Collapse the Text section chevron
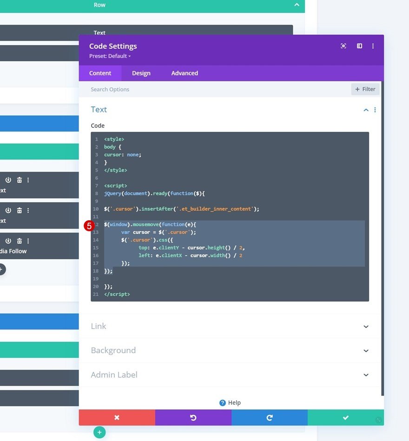This screenshot has height=441, width=409. click(x=366, y=110)
